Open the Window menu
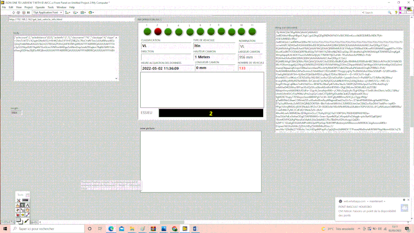The height and width of the screenshot is (233, 414). [x=61, y=7]
